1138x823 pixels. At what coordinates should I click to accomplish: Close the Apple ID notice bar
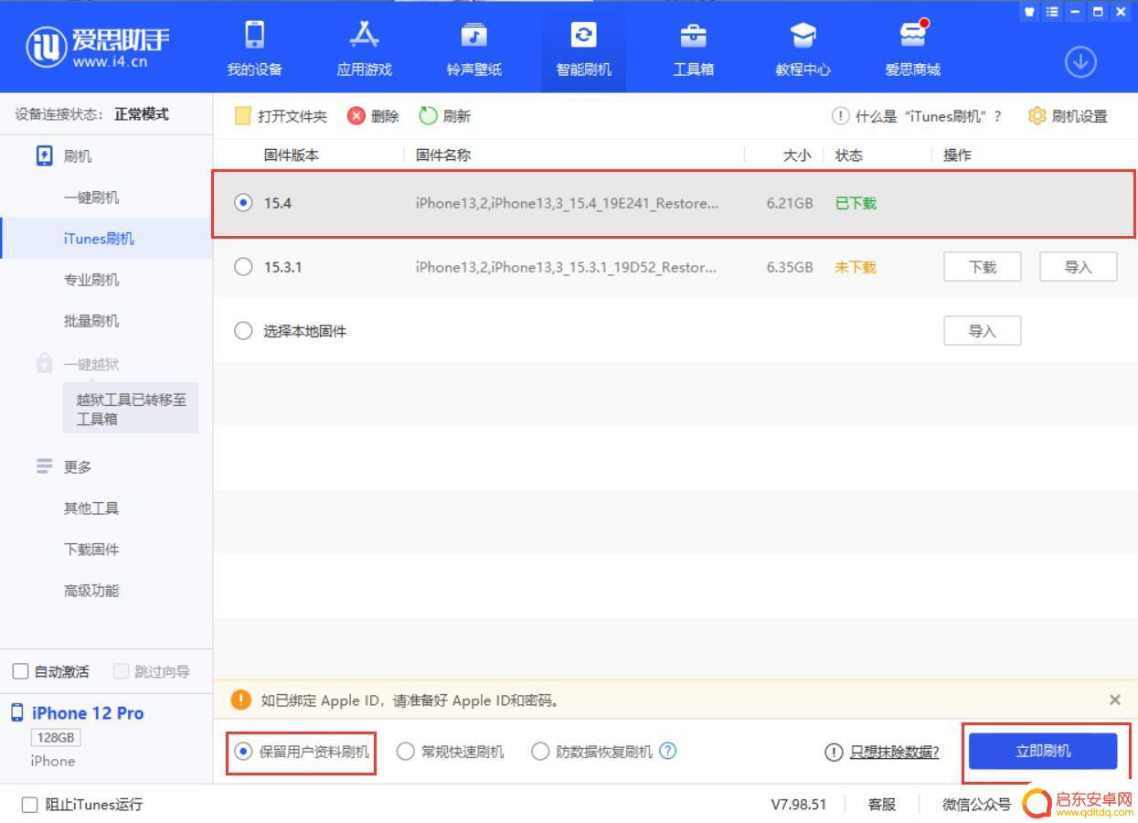click(x=1114, y=700)
